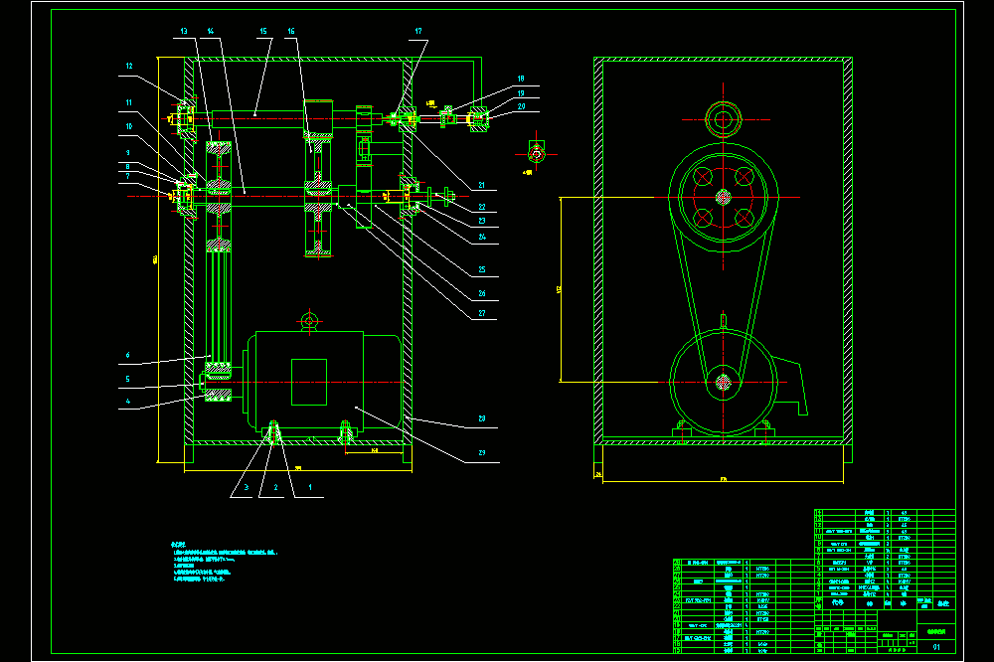Select part callout number 24
The height and width of the screenshot is (662, 994).
click(x=482, y=237)
